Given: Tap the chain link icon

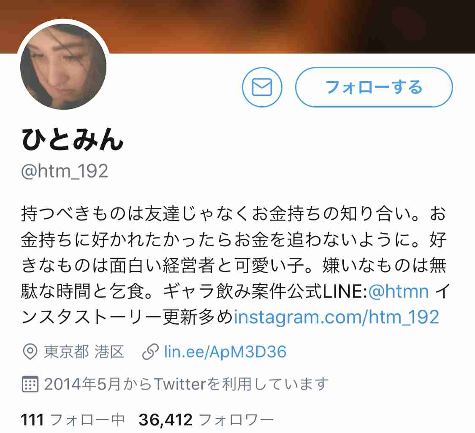Looking at the screenshot, I should tap(150, 352).
